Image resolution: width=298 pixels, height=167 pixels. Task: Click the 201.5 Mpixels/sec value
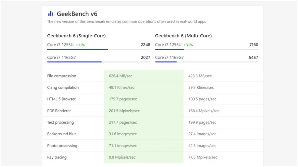(x=124, y=111)
